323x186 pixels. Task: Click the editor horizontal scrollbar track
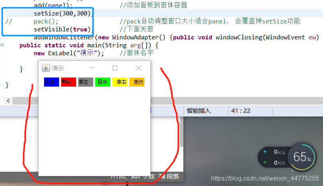point(236,101)
